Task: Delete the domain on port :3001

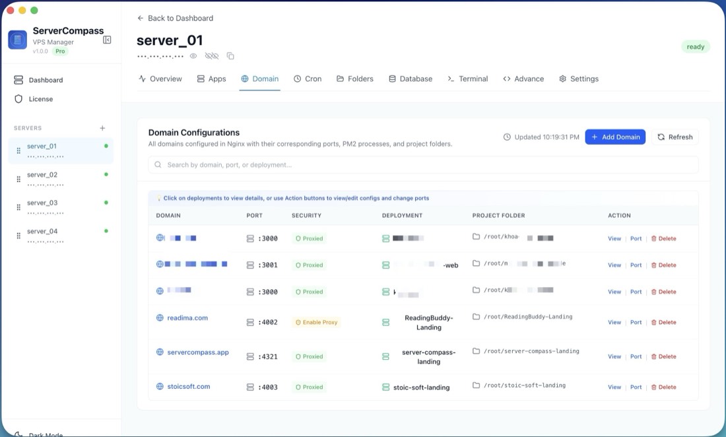Action: (663, 265)
